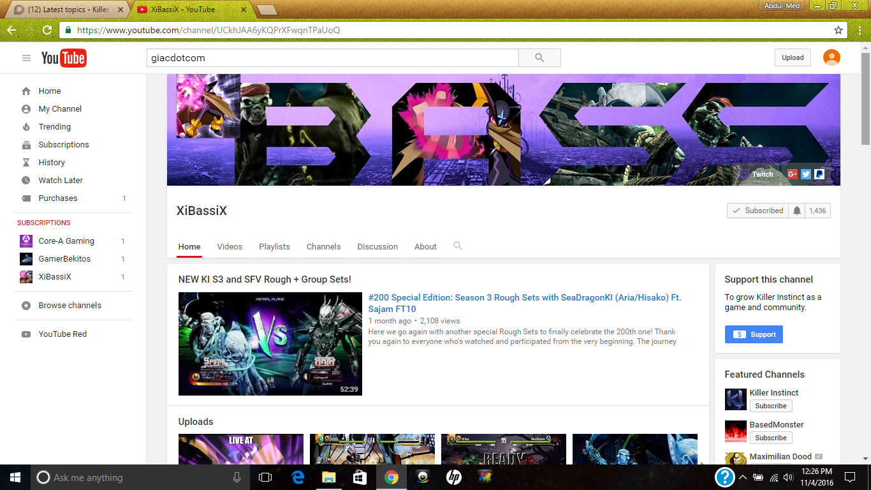Subscribe to Killer Instinct channel
This screenshot has height=490, width=871.
tap(771, 406)
